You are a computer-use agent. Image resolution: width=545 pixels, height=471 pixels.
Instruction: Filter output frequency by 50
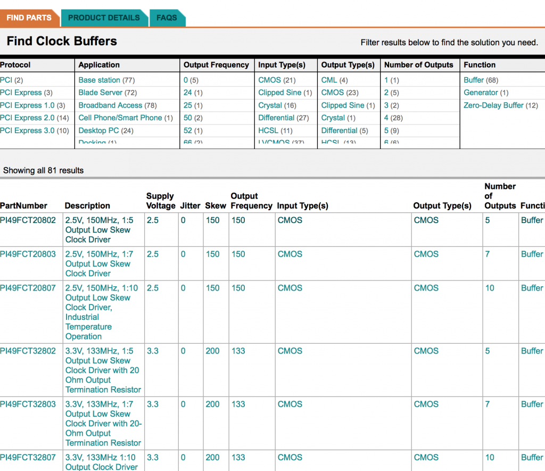coord(188,118)
